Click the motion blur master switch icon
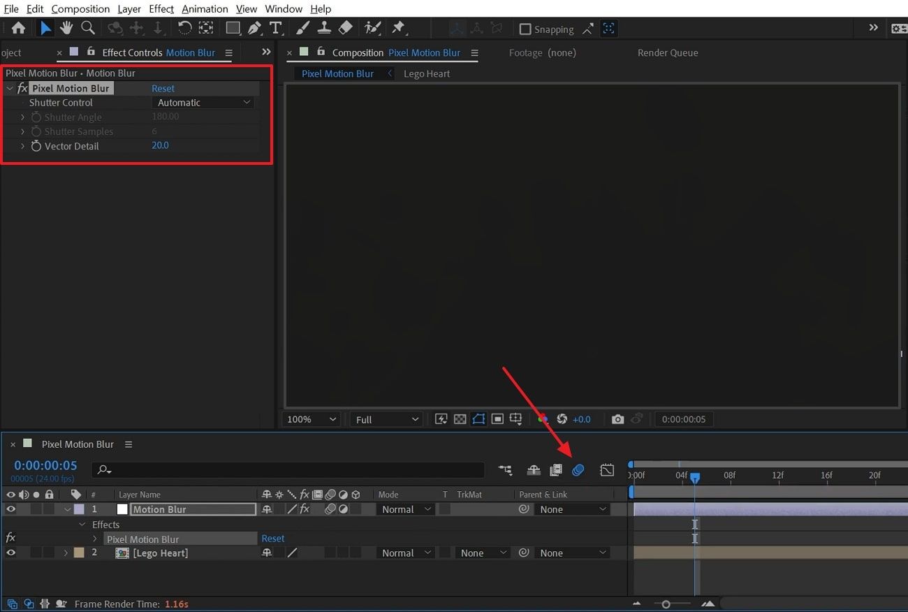This screenshot has width=908, height=612. [x=578, y=470]
